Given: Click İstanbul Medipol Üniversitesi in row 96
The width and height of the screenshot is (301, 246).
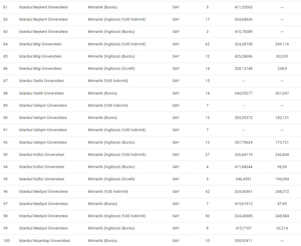Looking at the screenshot, I should 43,192.
